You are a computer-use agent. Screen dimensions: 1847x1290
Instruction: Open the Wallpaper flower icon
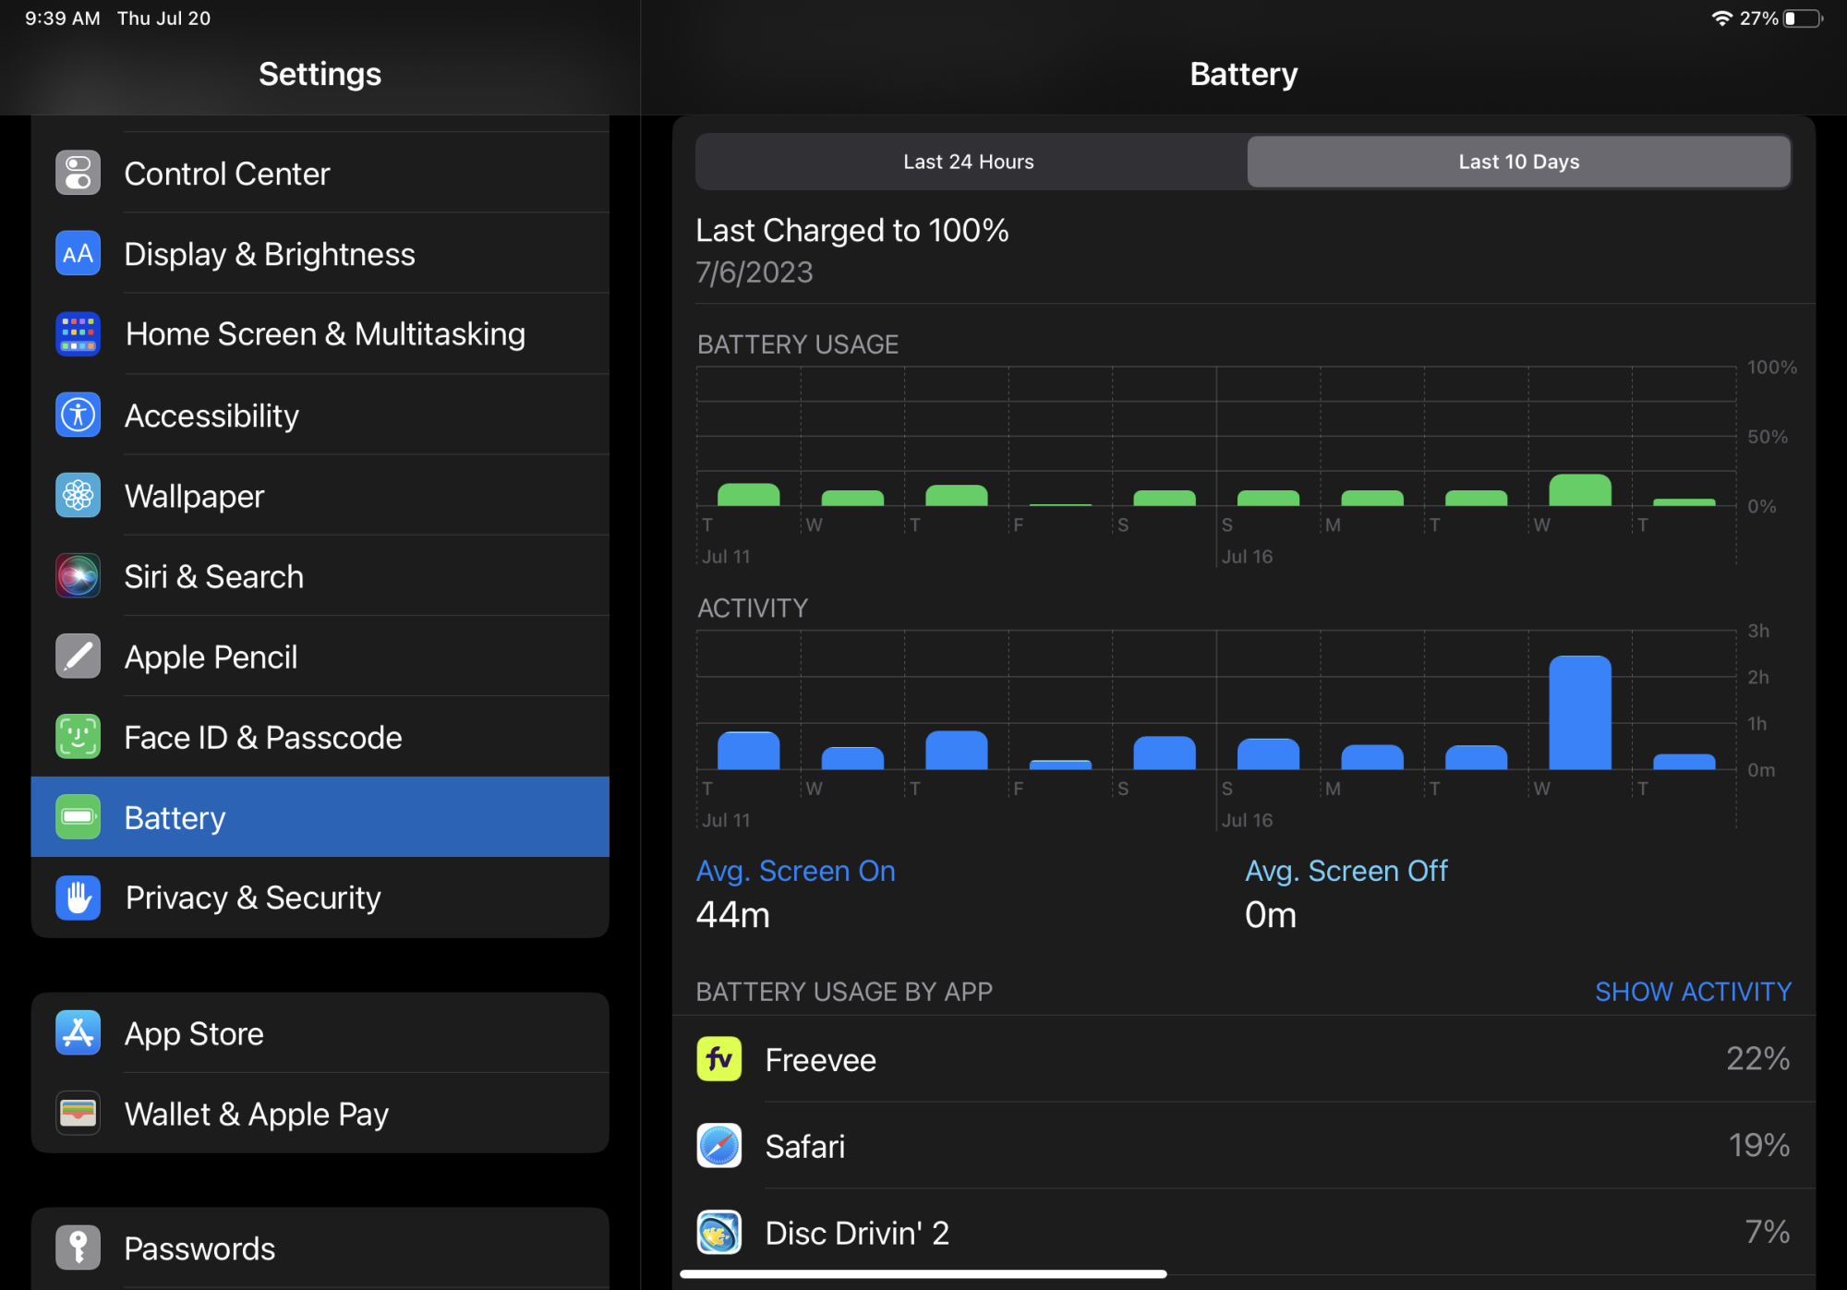tap(78, 496)
